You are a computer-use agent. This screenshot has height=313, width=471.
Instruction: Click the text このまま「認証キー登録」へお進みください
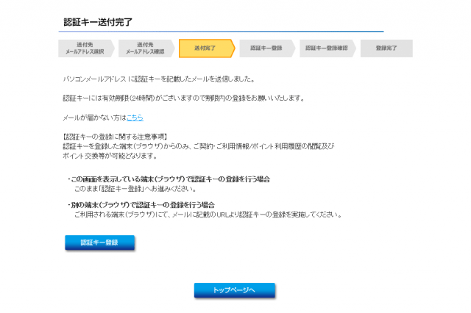(135, 189)
